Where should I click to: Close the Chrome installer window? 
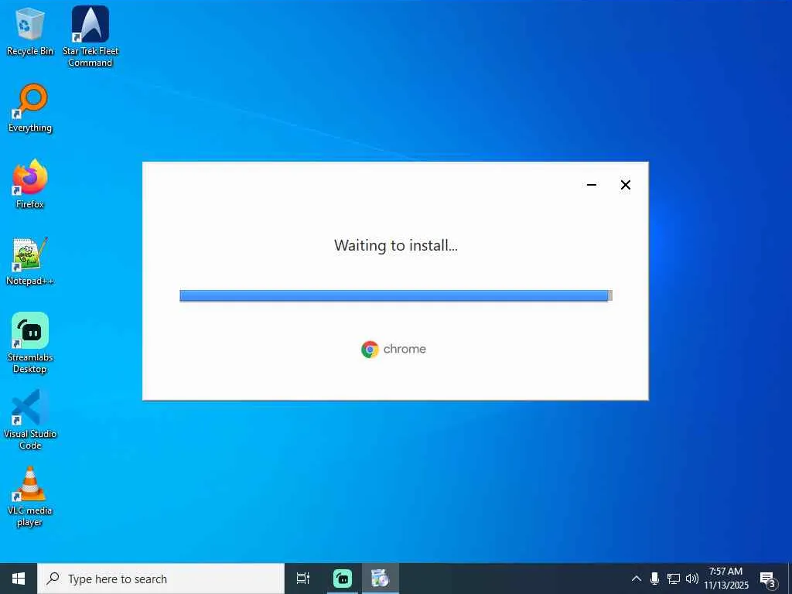coord(625,185)
